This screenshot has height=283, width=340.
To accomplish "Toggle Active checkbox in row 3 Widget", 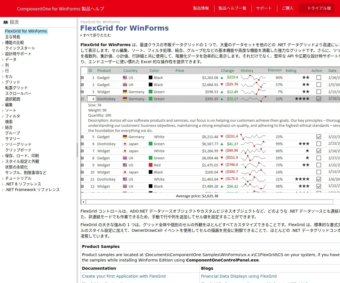I will [319, 92].
